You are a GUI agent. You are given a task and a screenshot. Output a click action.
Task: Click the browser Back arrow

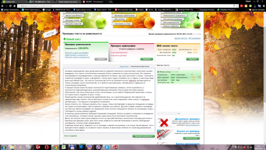click(2, 6)
